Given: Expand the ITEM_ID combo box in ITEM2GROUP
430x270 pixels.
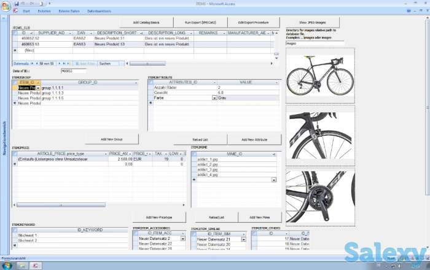Looking at the screenshot, I should 38,88.
